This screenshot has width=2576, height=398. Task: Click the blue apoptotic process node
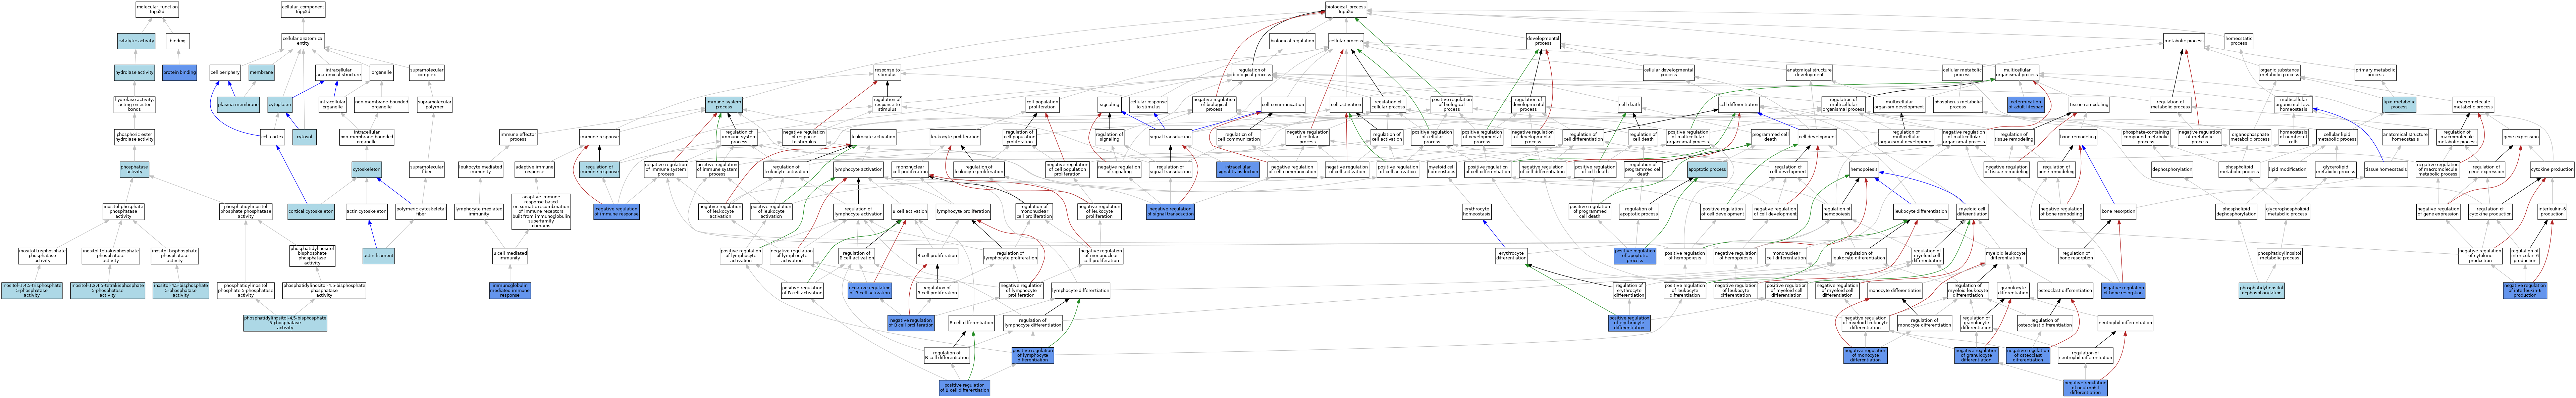click(1707, 170)
